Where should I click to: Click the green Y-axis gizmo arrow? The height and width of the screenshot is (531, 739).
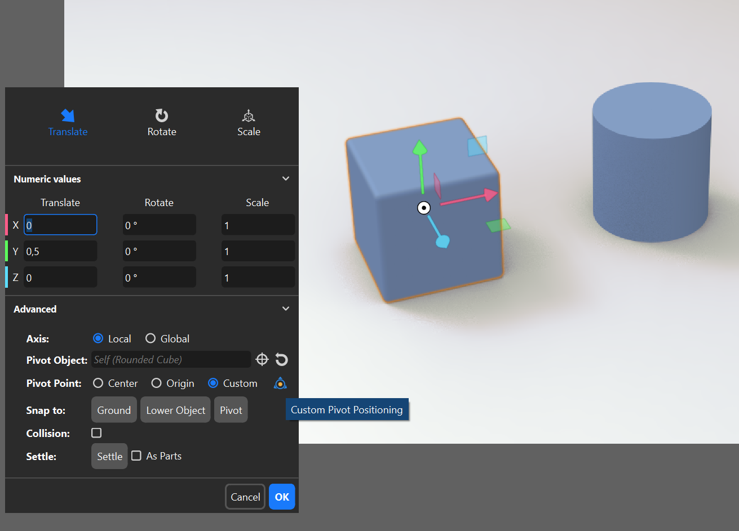[419, 149]
